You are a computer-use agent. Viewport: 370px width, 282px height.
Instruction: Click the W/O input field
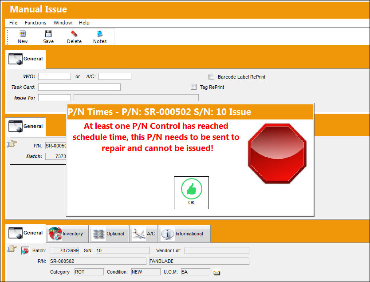[55, 76]
